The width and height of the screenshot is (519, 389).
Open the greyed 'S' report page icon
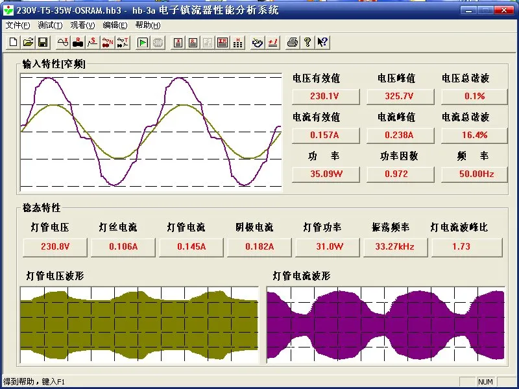click(208, 42)
